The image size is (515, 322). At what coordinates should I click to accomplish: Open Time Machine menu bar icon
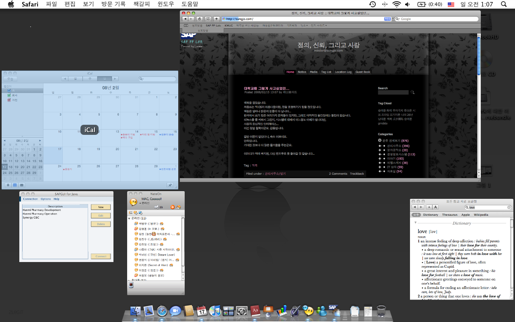click(373, 4)
